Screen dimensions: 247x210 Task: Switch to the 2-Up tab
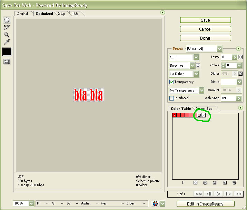click(61, 14)
